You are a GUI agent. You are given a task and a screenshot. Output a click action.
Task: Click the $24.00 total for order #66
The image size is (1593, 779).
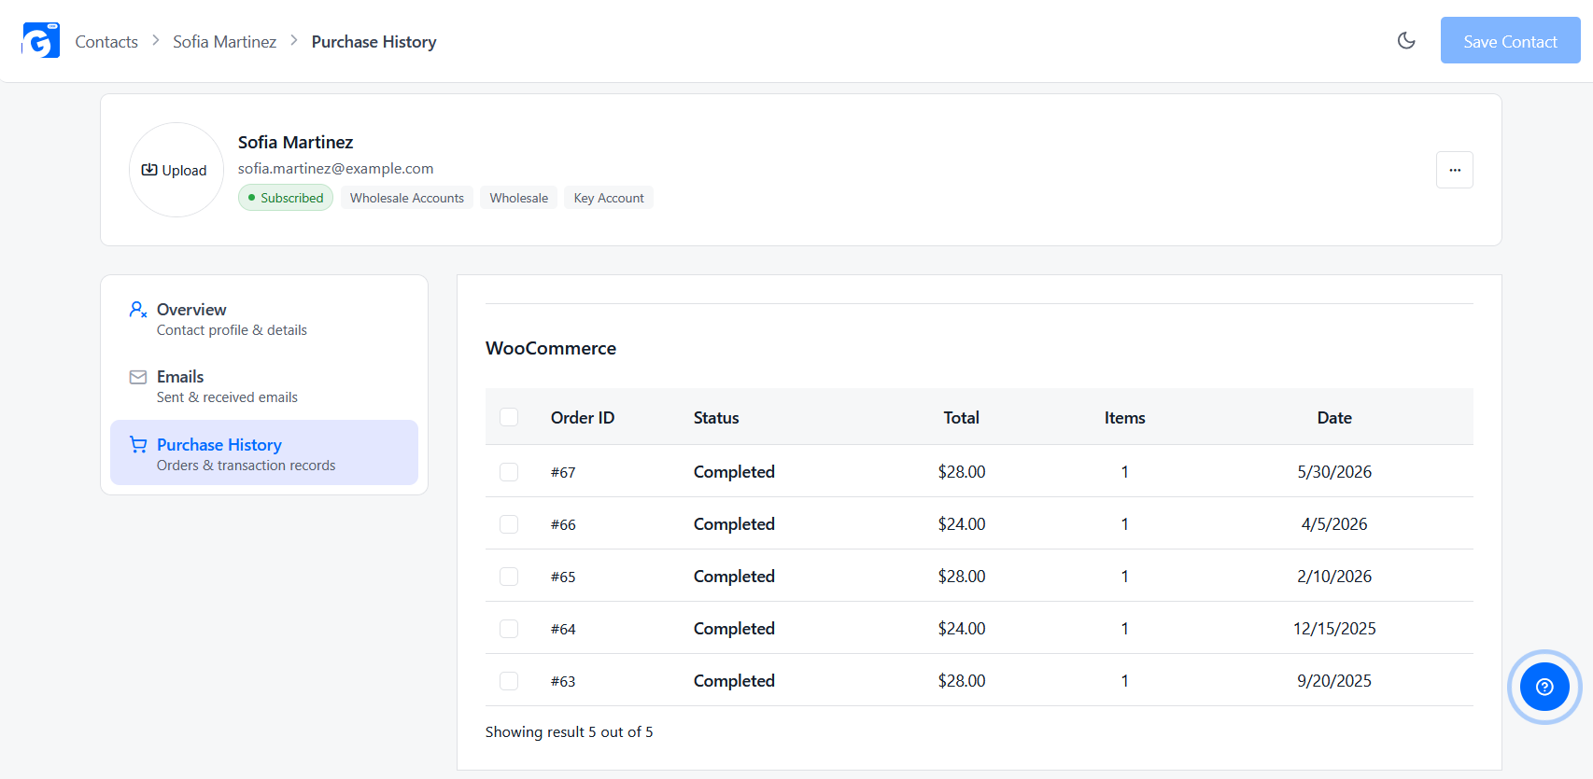(962, 524)
